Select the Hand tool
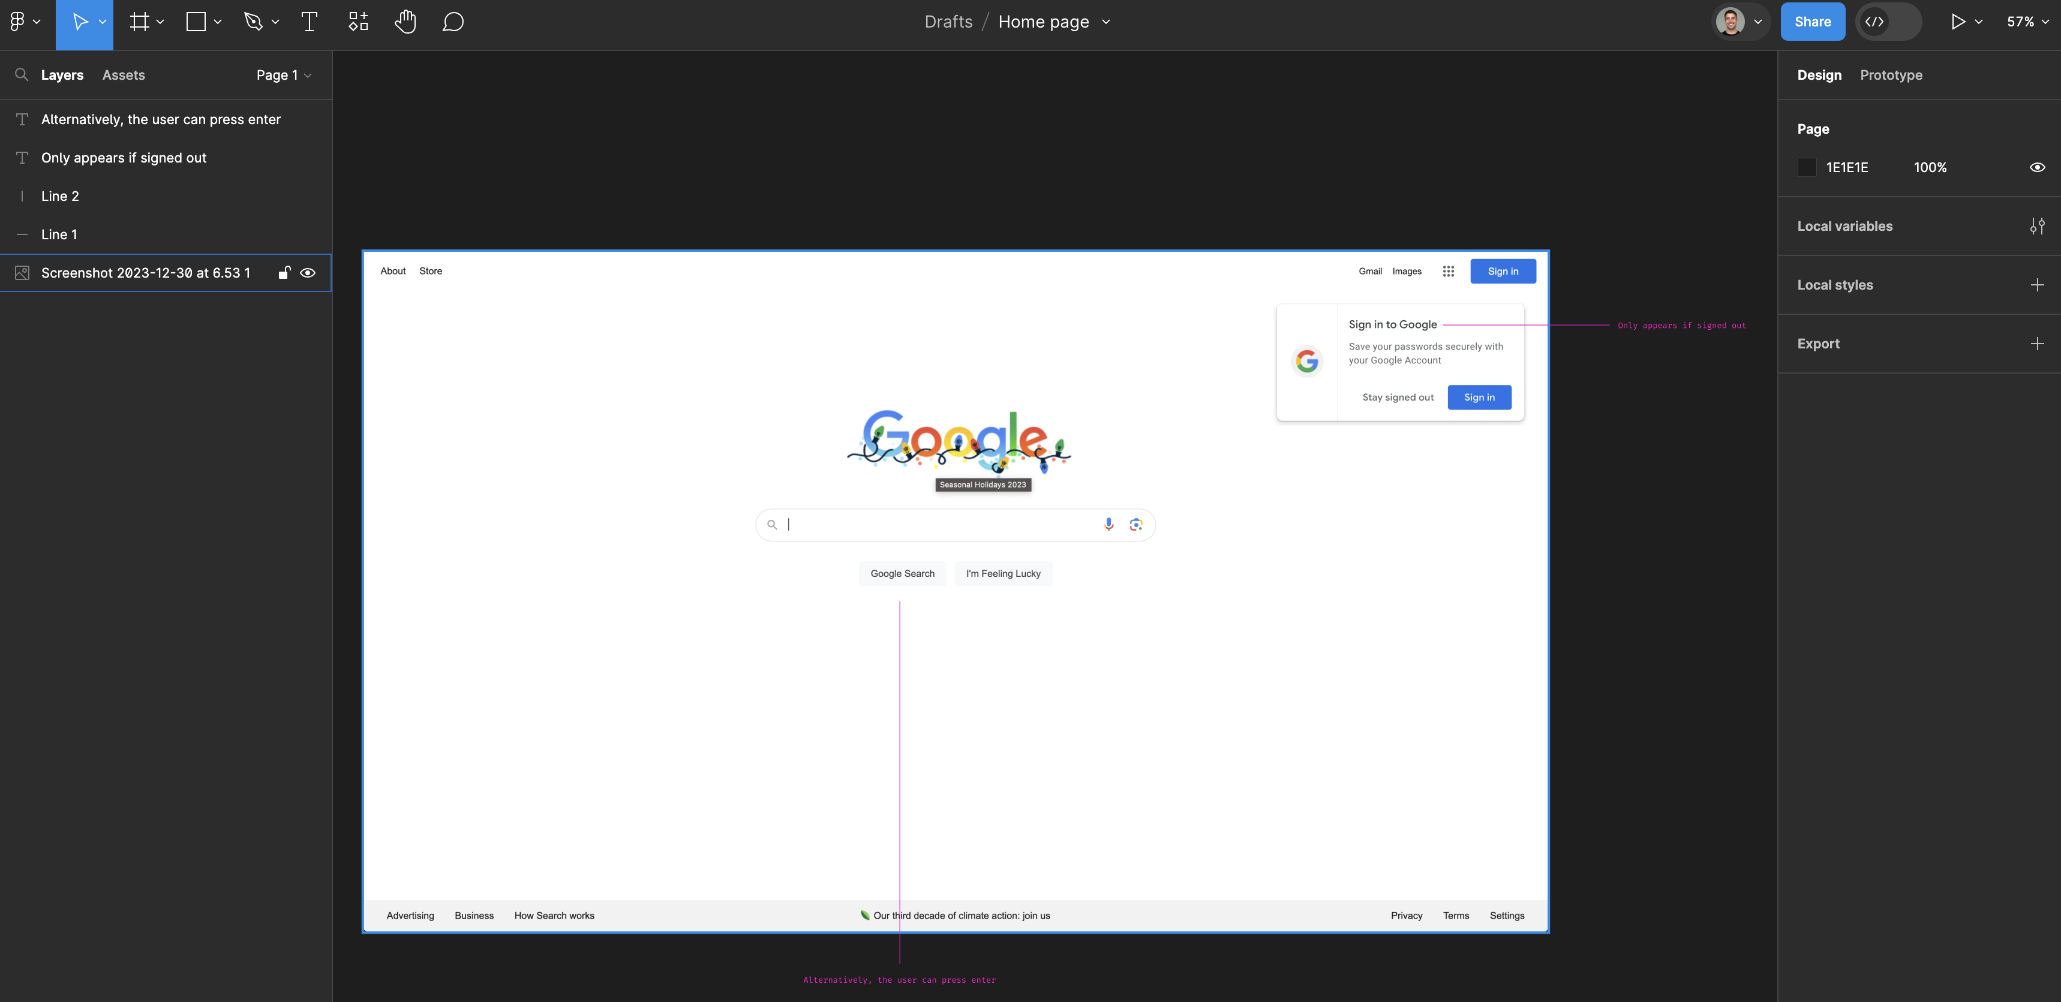Screen dimensions: 2061x1002 click(x=405, y=22)
